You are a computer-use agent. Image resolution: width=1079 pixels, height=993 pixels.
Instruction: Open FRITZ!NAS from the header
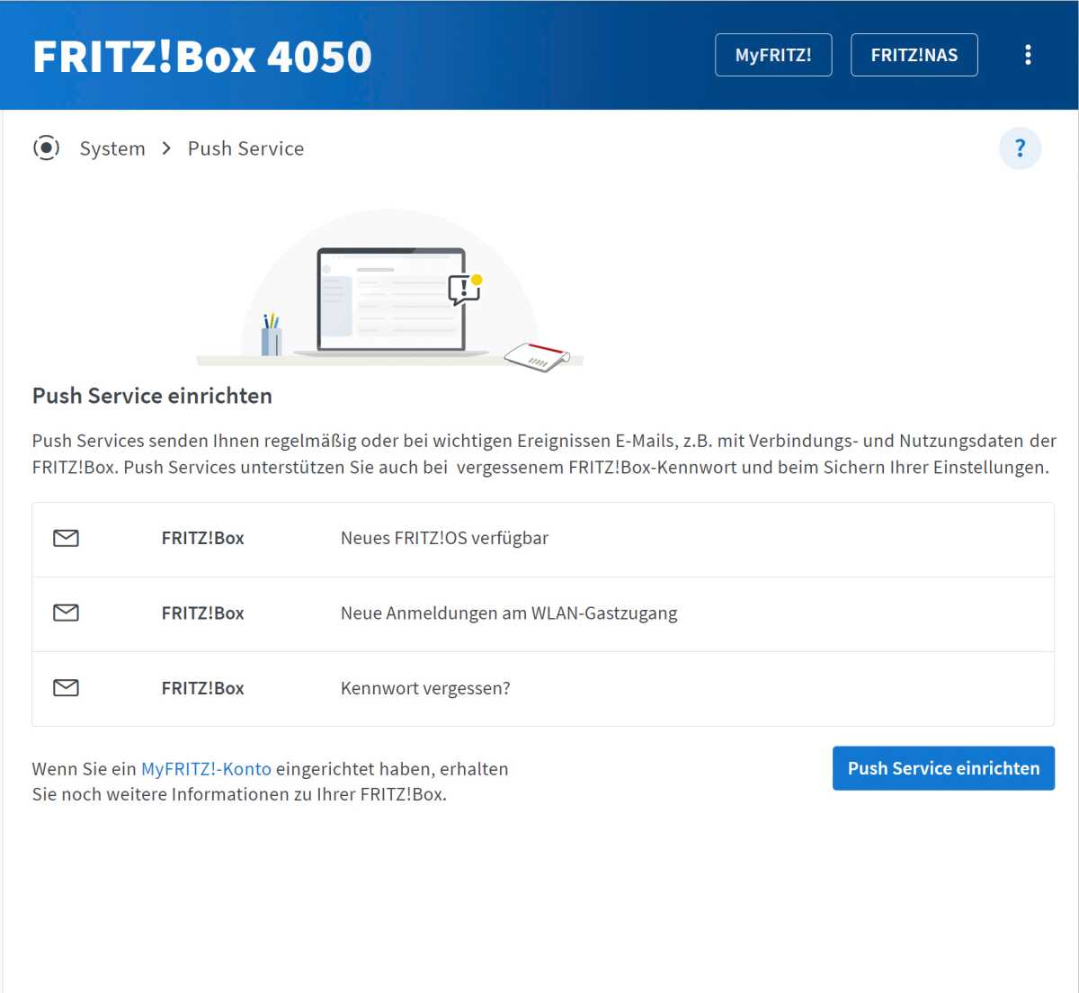(x=914, y=55)
